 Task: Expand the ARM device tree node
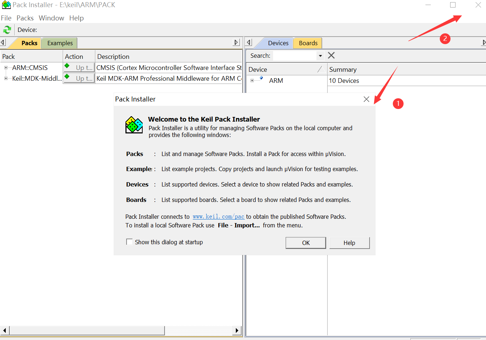(252, 81)
